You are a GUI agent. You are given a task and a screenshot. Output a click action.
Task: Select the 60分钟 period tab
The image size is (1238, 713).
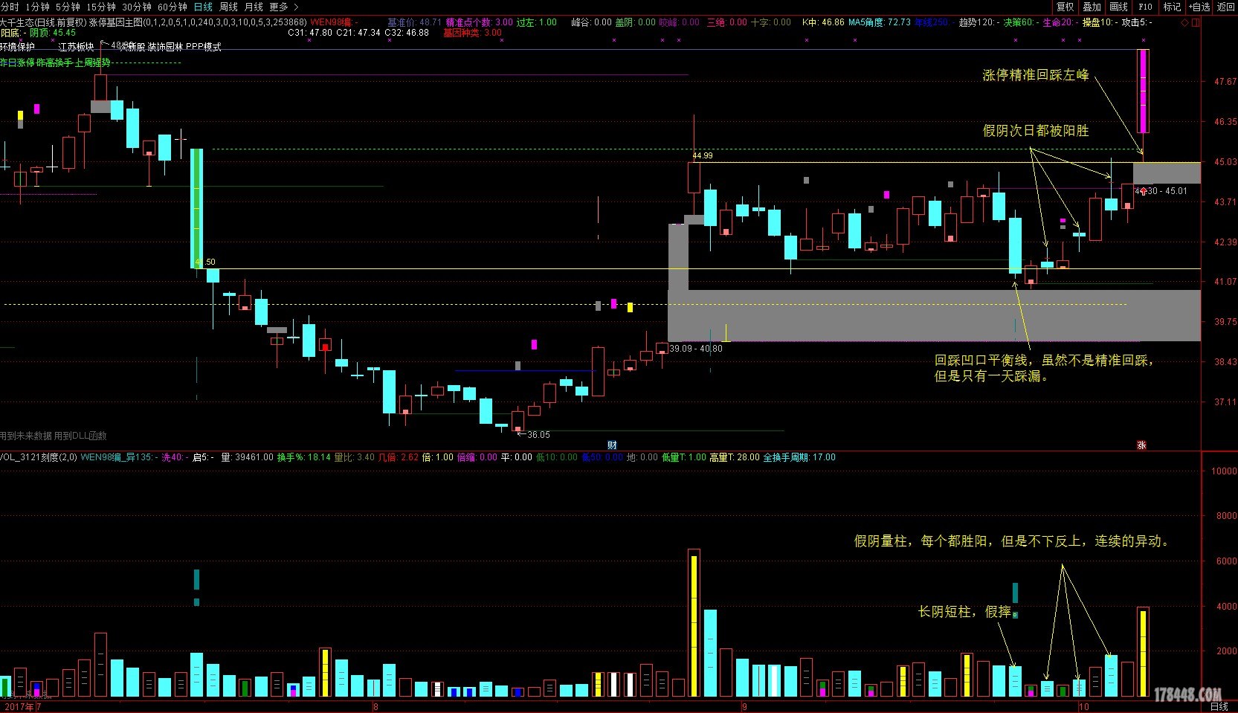coord(173,7)
